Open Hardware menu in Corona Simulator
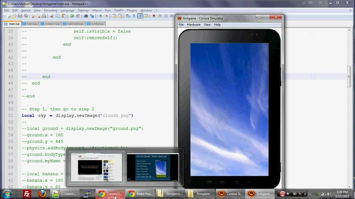The image size is (355, 199). [194, 25]
